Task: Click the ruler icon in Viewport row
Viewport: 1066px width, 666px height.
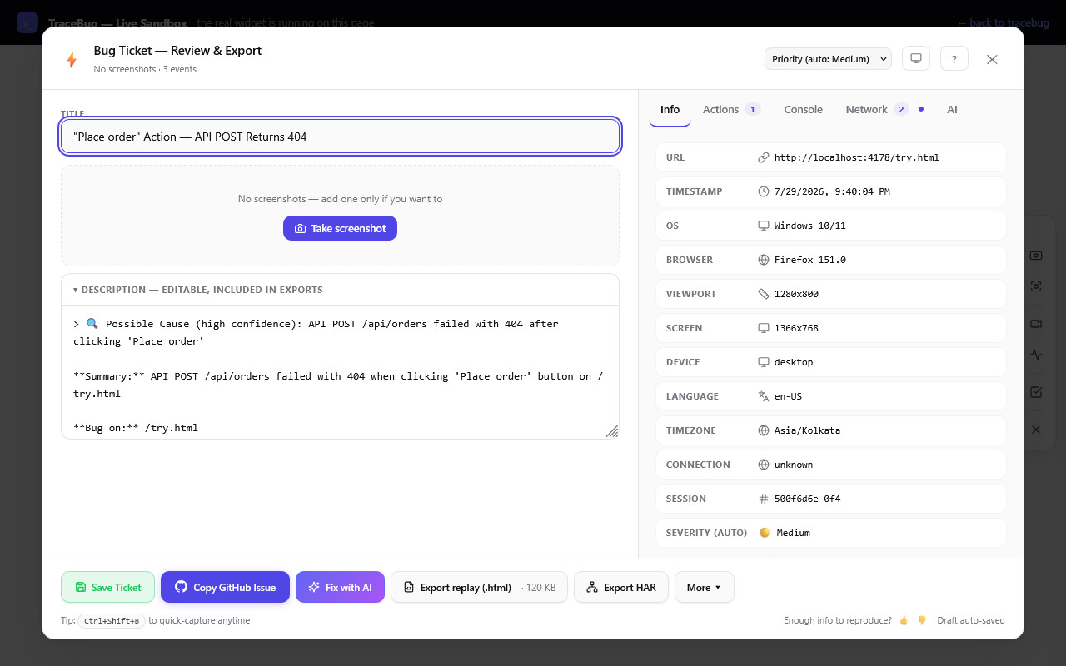Action: coord(763,294)
